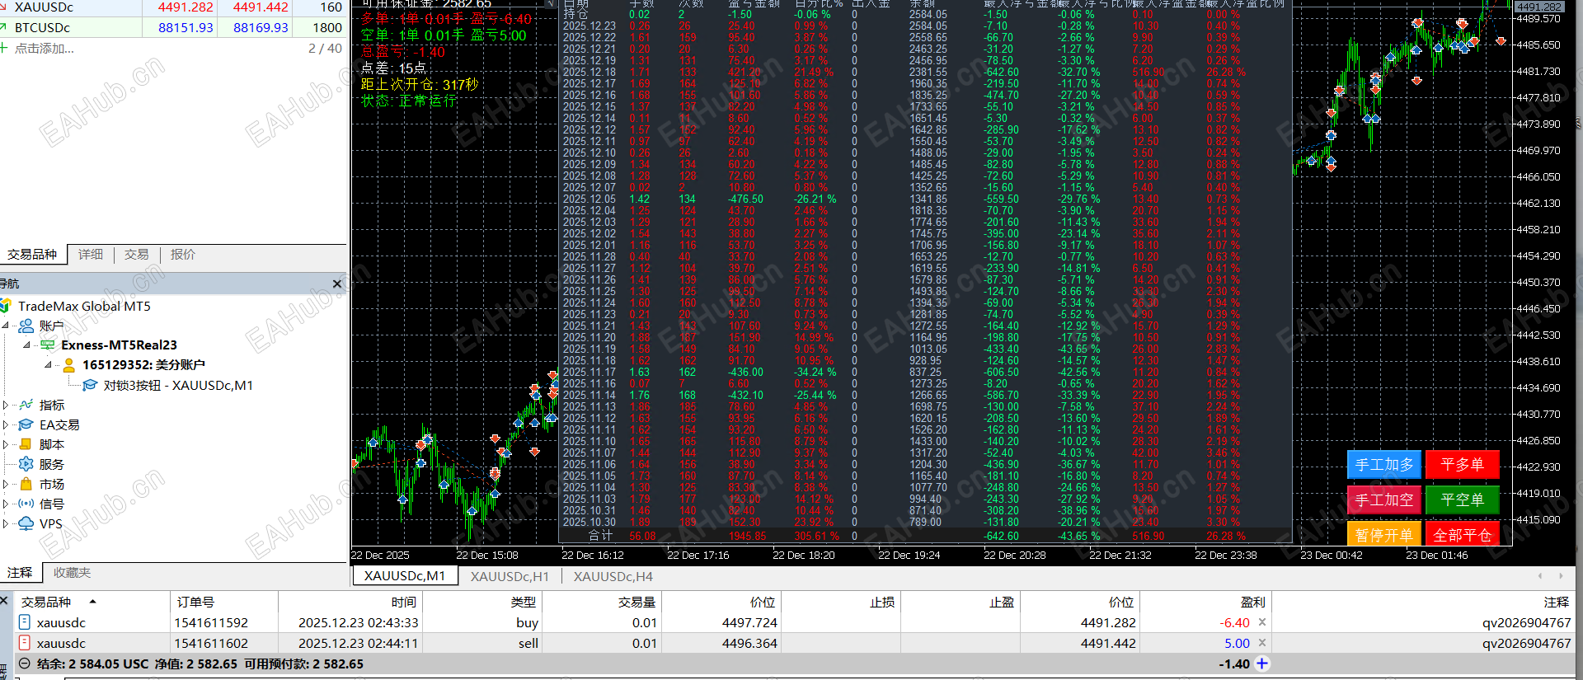The image size is (1583, 680).
Task: Click the 脚本 scripts icon
Action: point(26,444)
